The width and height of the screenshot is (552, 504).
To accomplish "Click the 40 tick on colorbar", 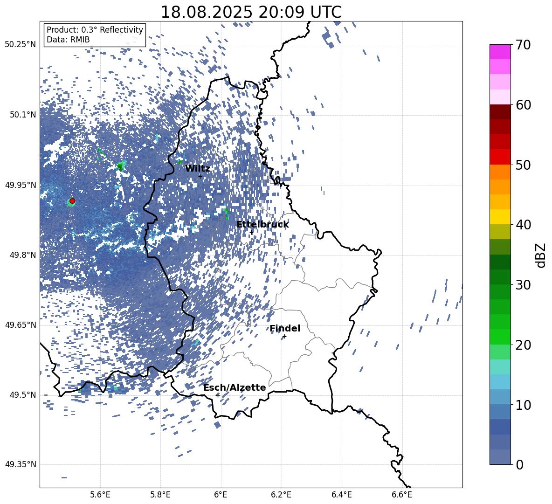I will tap(523, 225).
